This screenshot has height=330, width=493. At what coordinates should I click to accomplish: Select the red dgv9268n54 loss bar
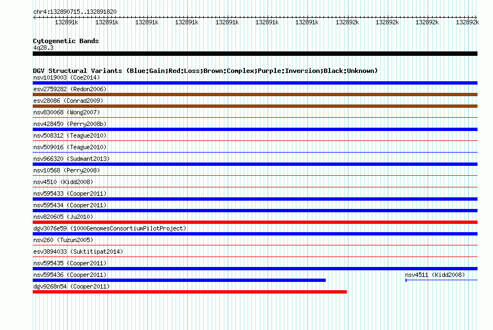189,292
